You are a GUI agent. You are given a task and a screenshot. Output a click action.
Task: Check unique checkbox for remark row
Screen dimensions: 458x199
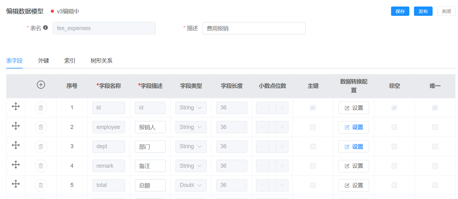[x=435, y=166]
